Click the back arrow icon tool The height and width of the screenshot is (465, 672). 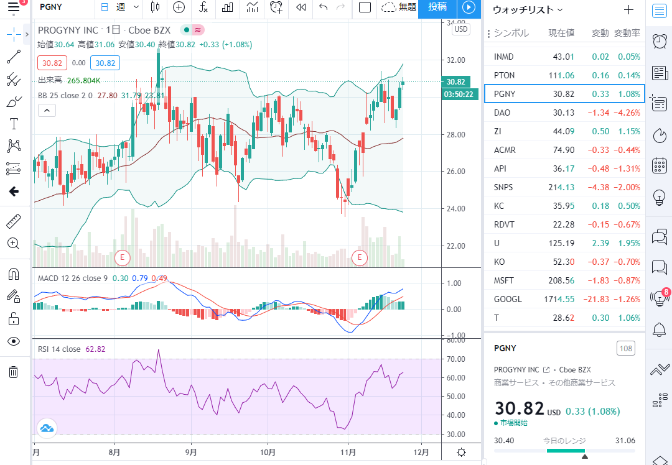coord(14,191)
